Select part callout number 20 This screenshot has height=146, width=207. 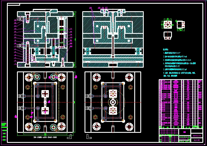(71, 37)
